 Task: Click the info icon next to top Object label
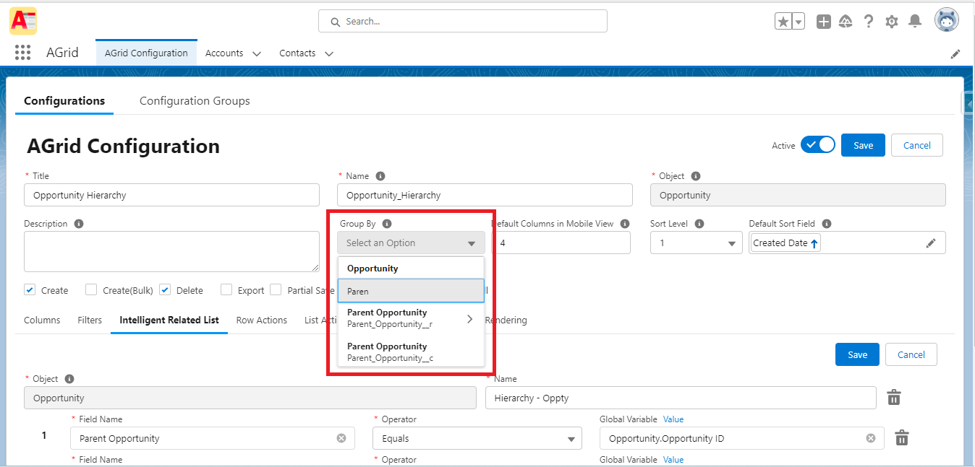pos(696,176)
